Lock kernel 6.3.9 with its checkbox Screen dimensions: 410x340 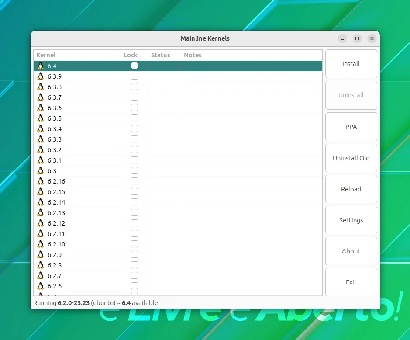[134, 76]
